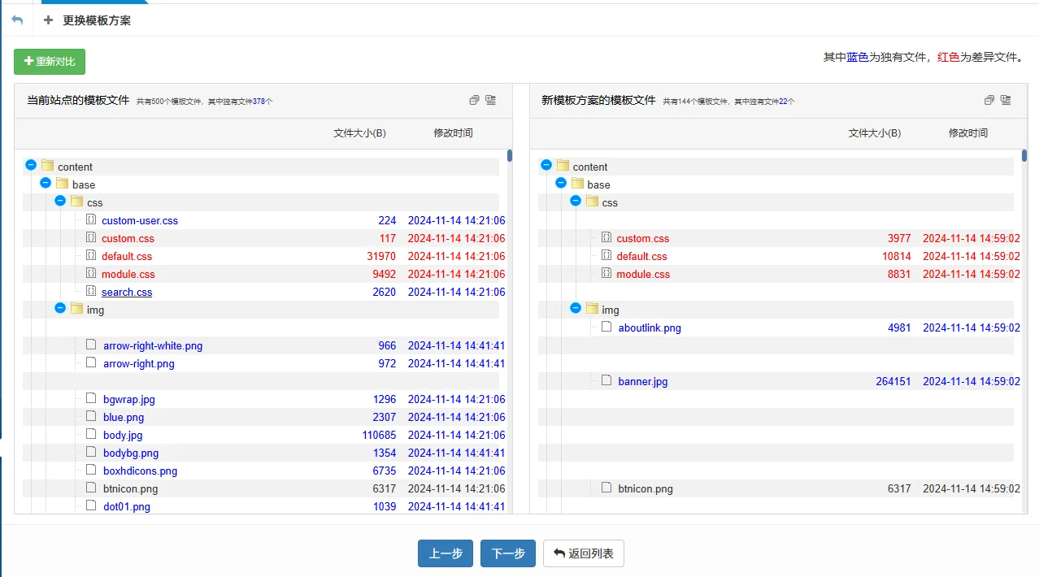Click the plus icon beside 更换模板方案 tab
The height and width of the screenshot is (577, 1039).
pos(47,20)
